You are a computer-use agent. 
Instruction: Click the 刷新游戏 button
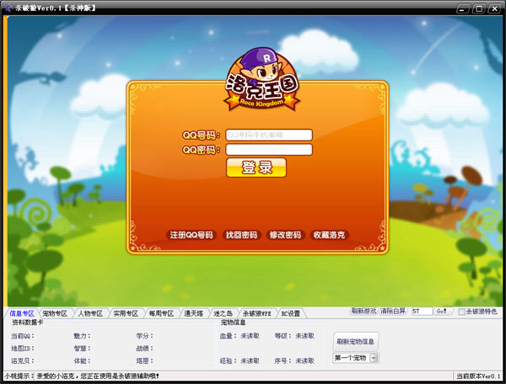pos(363,312)
